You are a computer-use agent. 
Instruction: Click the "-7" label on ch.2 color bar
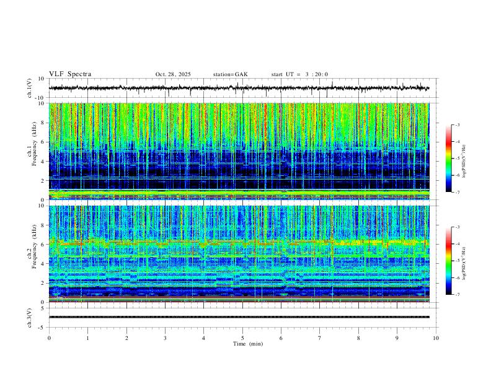(458, 294)
